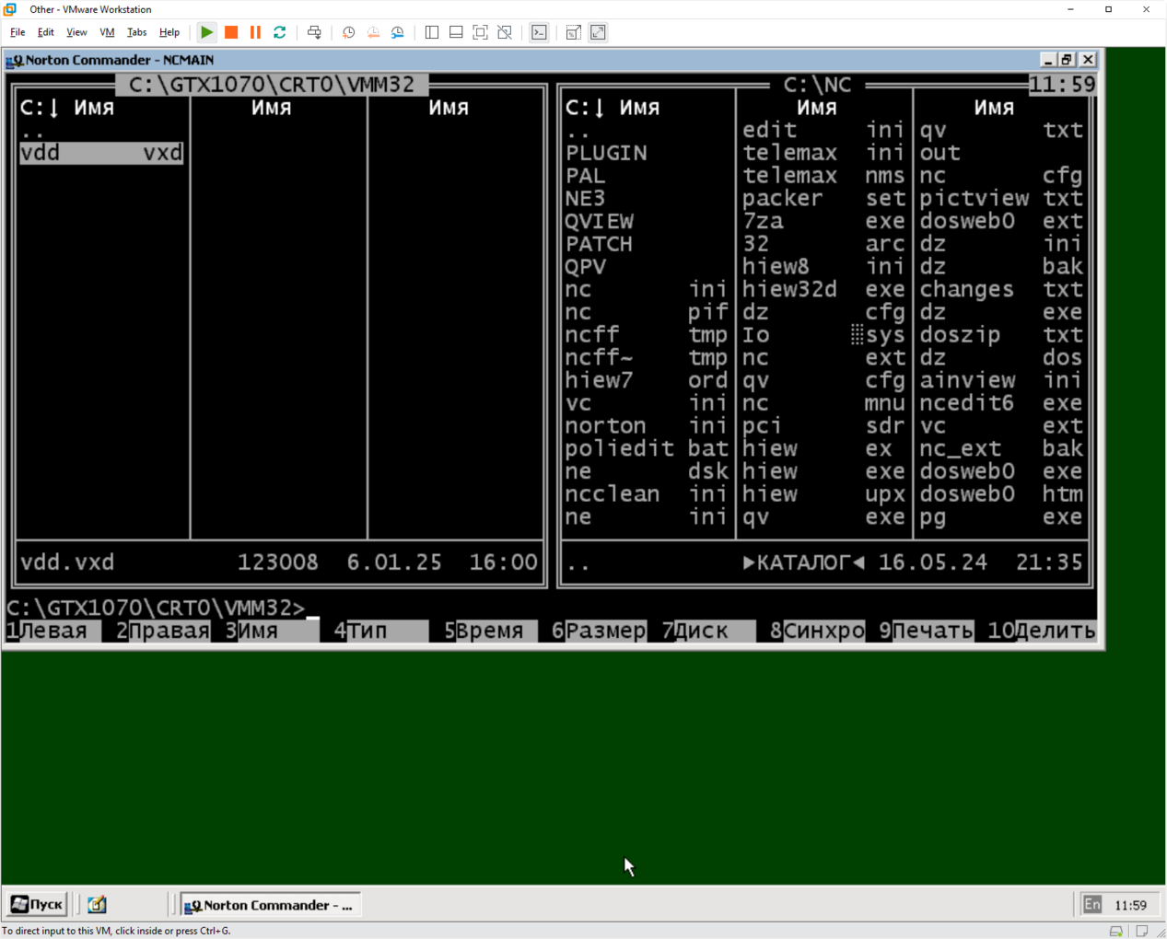Click function key 10 Делить
The width and height of the screenshot is (1167, 939).
click(1042, 631)
